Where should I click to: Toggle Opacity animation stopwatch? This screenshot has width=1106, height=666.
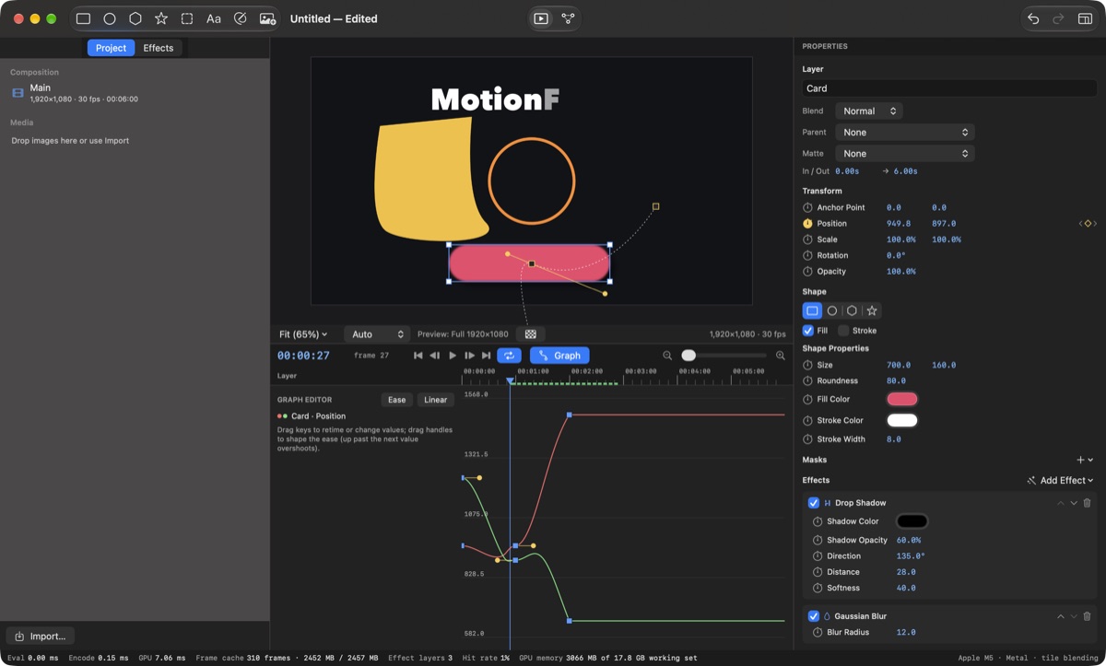pyautogui.click(x=807, y=272)
